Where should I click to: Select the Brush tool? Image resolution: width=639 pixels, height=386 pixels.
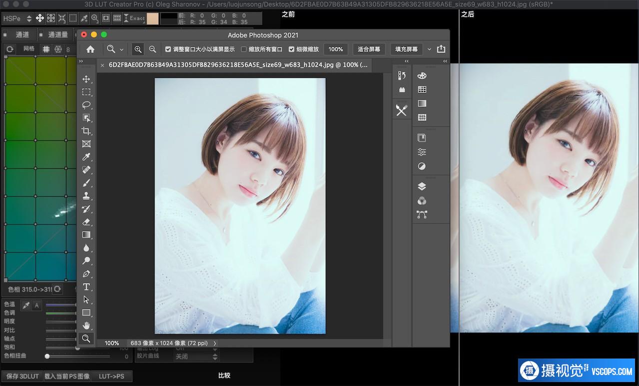point(86,183)
